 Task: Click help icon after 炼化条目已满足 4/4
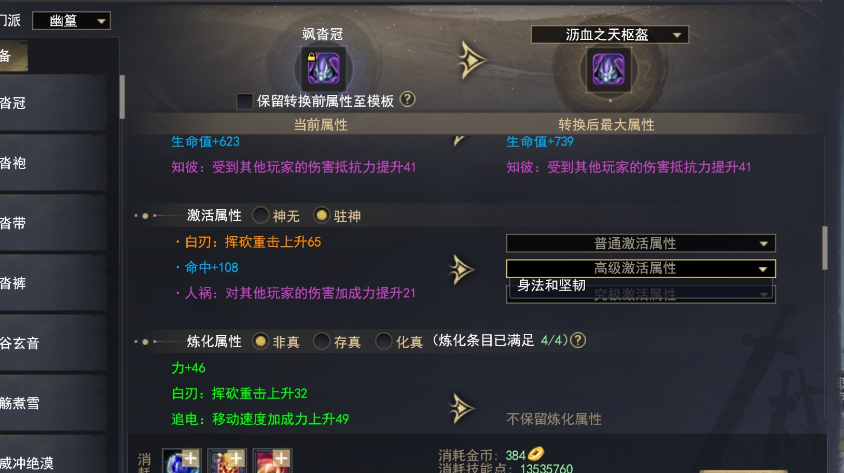[x=578, y=340]
